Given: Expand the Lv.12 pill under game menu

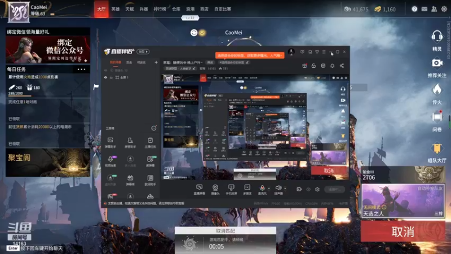Looking at the screenshot, I should [190, 18].
